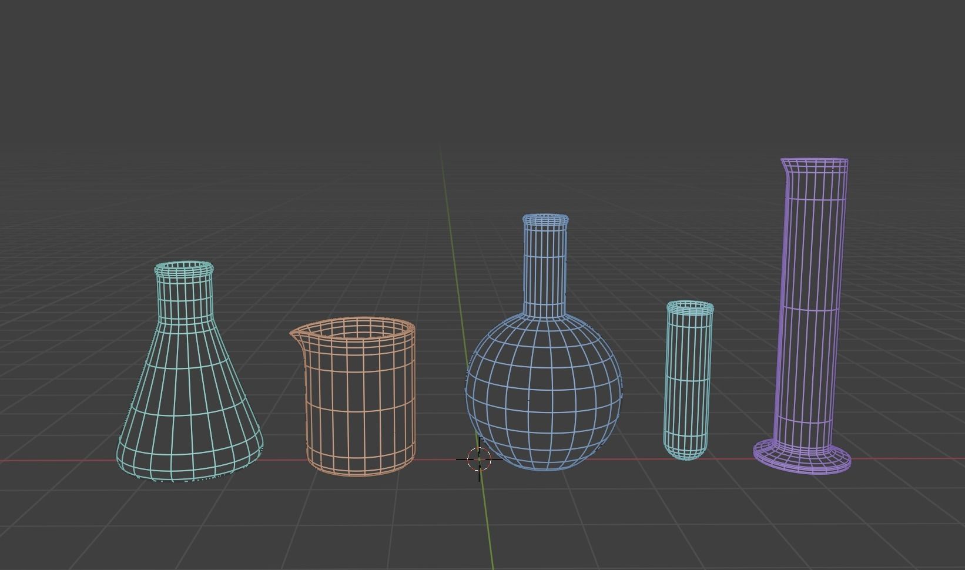Click the 3D cursor crosshair
Screen dimensions: 965x570
point(479,459)
